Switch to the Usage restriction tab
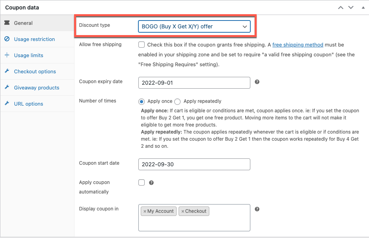The image size is (369, 238). coord(37,39)
